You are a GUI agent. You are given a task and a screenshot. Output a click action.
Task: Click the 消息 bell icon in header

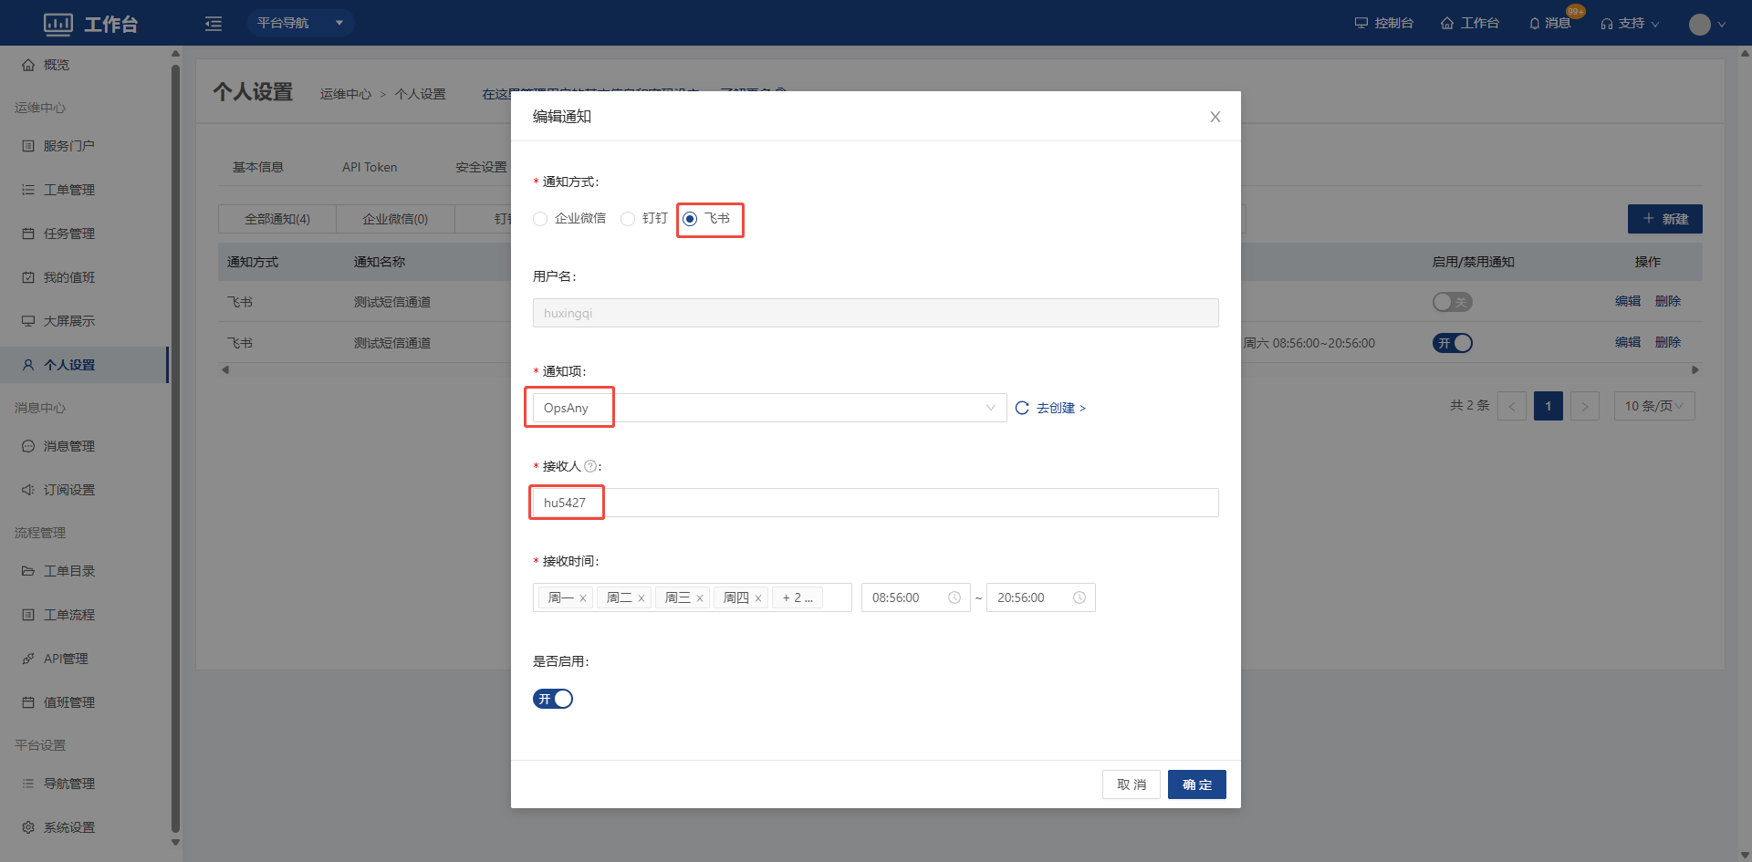click(x=1535, y=24)
